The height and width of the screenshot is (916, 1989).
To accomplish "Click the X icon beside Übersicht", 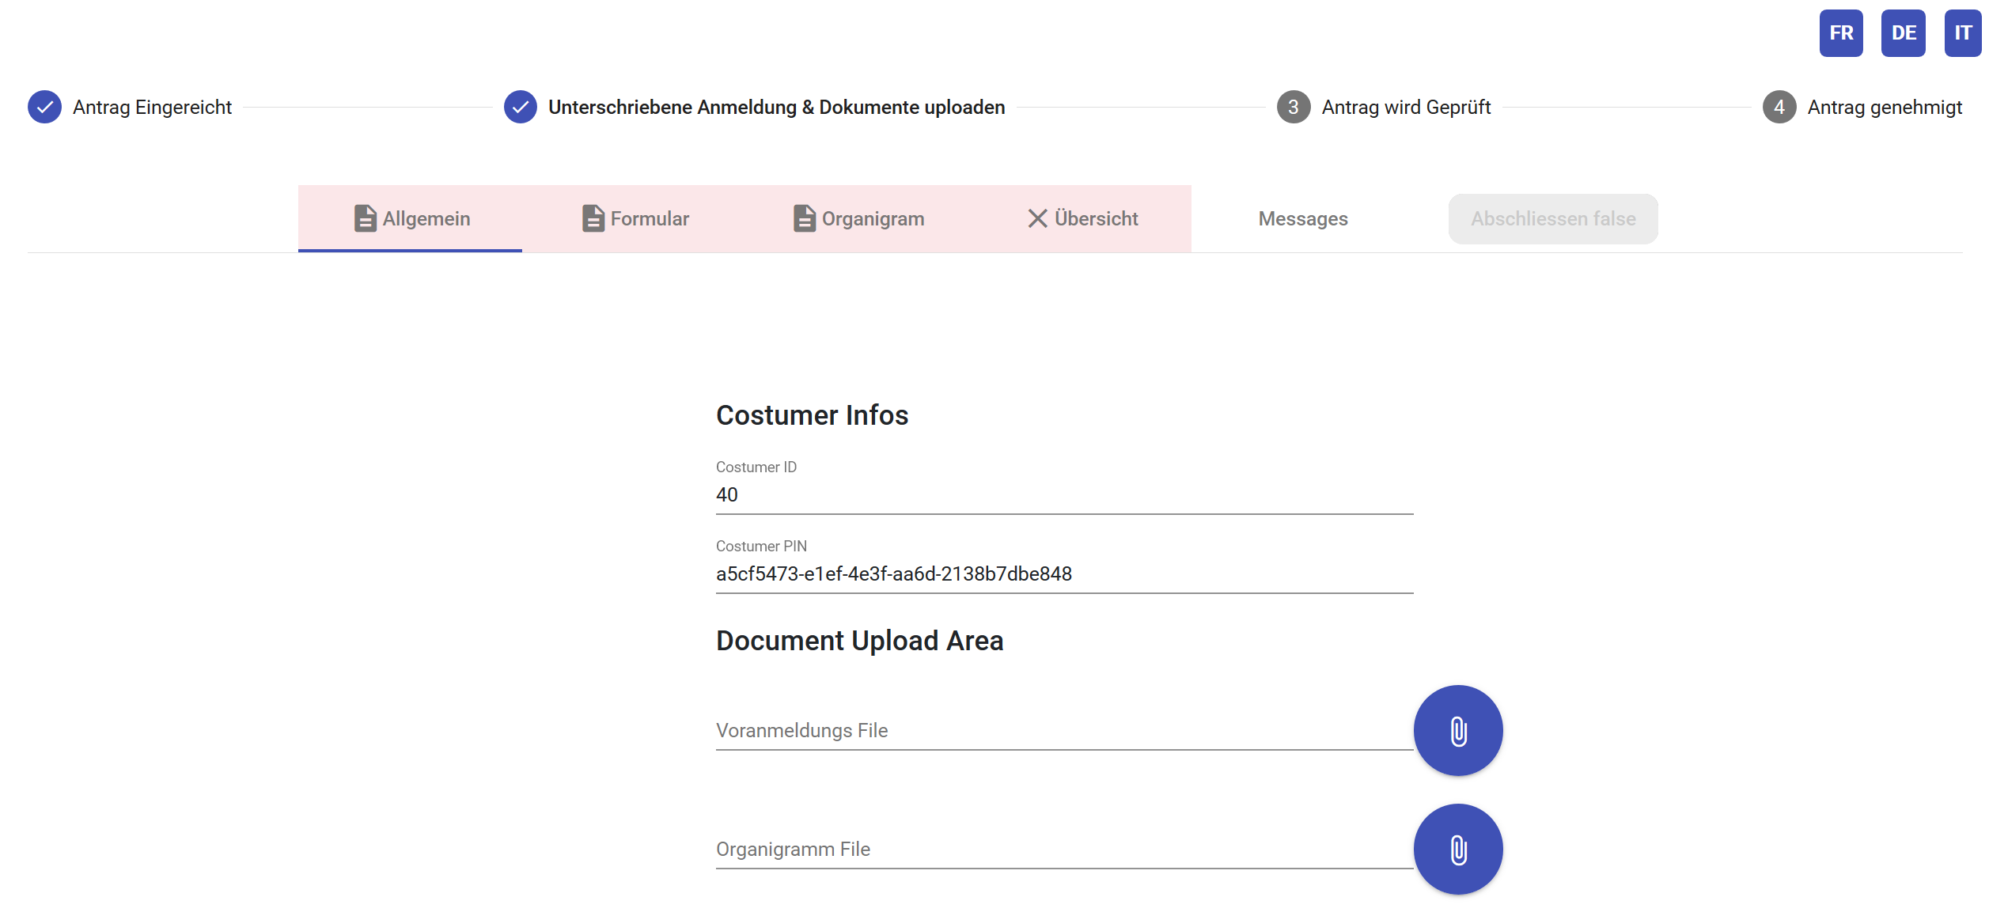I will (x=1037, y=218).
